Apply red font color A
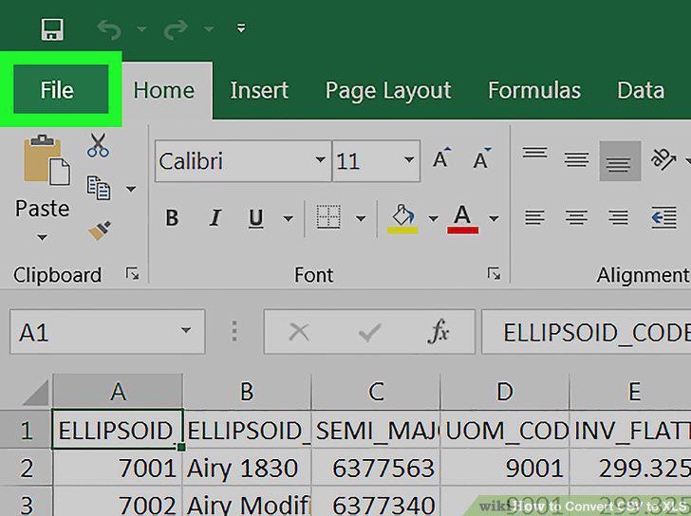The height and width of the screenshot is (516, 691). coord(463,218)
